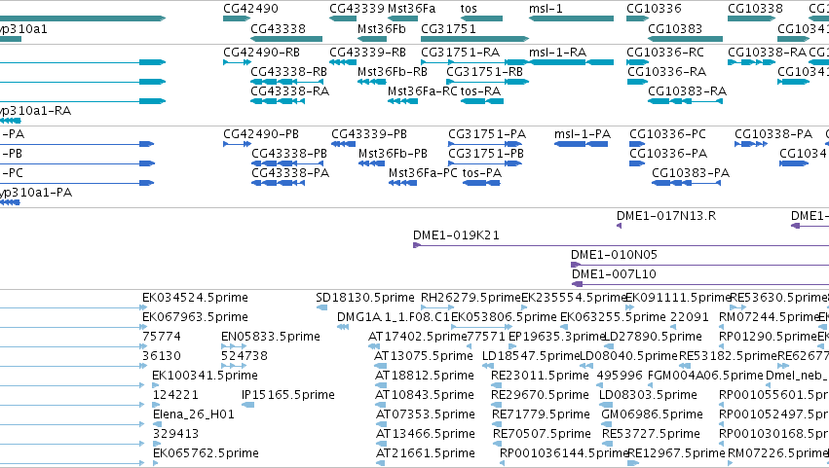
Task: Click the CG10338-PA protein label
Action: (772, 134)
